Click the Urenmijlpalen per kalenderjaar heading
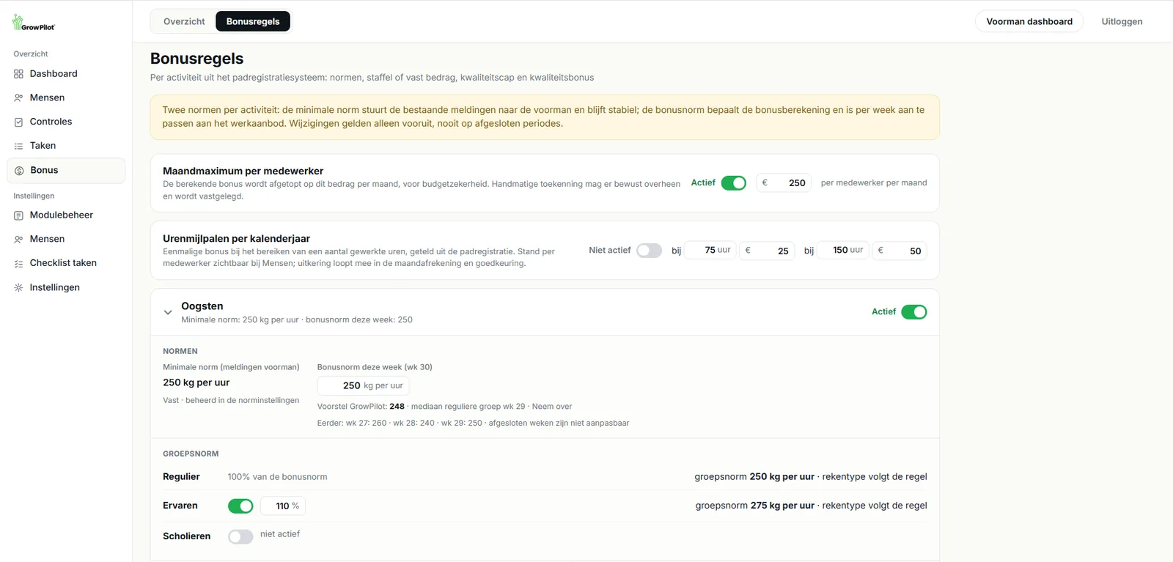Screen dimensions: 1173x562 pyautogui.click(x=236, y=239)
